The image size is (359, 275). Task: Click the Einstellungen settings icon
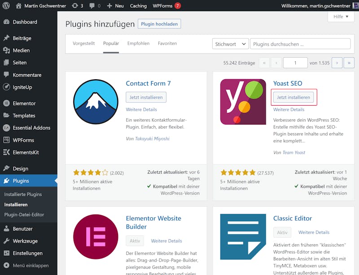(6, 253)
